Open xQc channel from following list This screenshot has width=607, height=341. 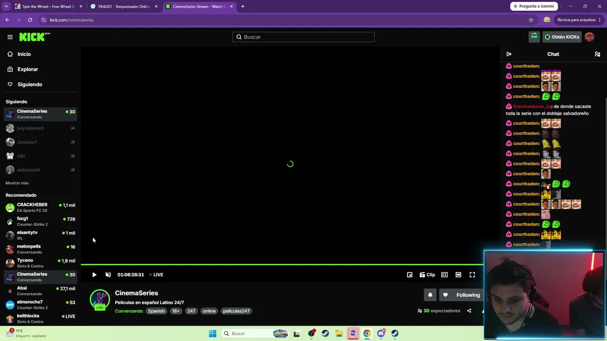tap(40, 156)
